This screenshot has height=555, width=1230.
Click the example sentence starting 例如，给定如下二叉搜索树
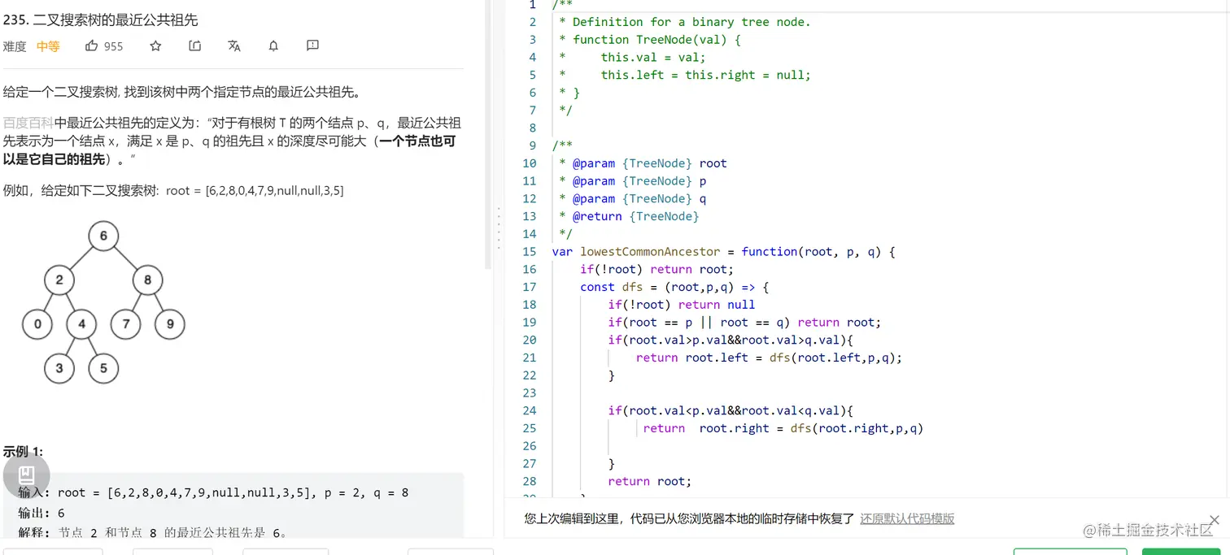[173, 190]
